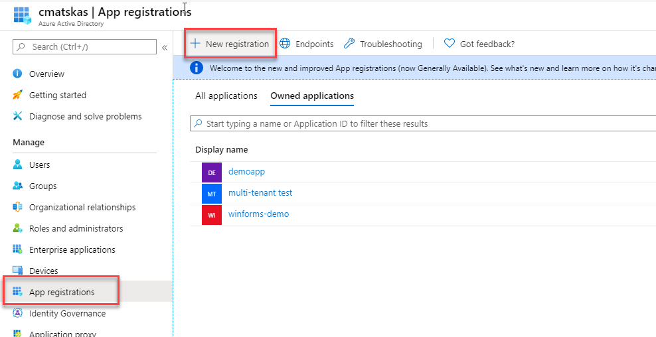The image size is (656, 337).
Task: Open Devices in the left menu
Action: (44, 271)
